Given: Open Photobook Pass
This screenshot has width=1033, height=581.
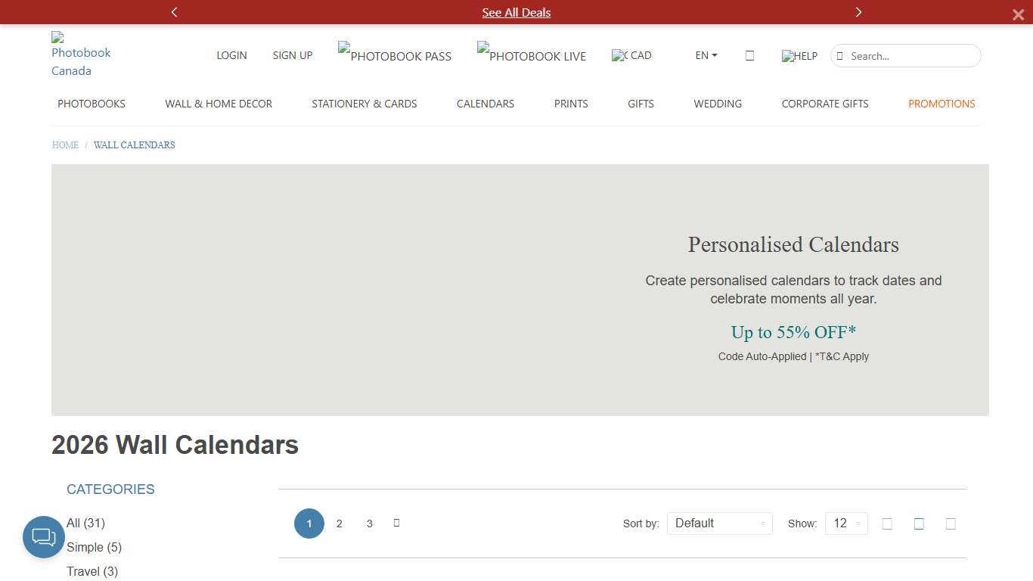Looking at the screenshot, I should tap(394, 55).
